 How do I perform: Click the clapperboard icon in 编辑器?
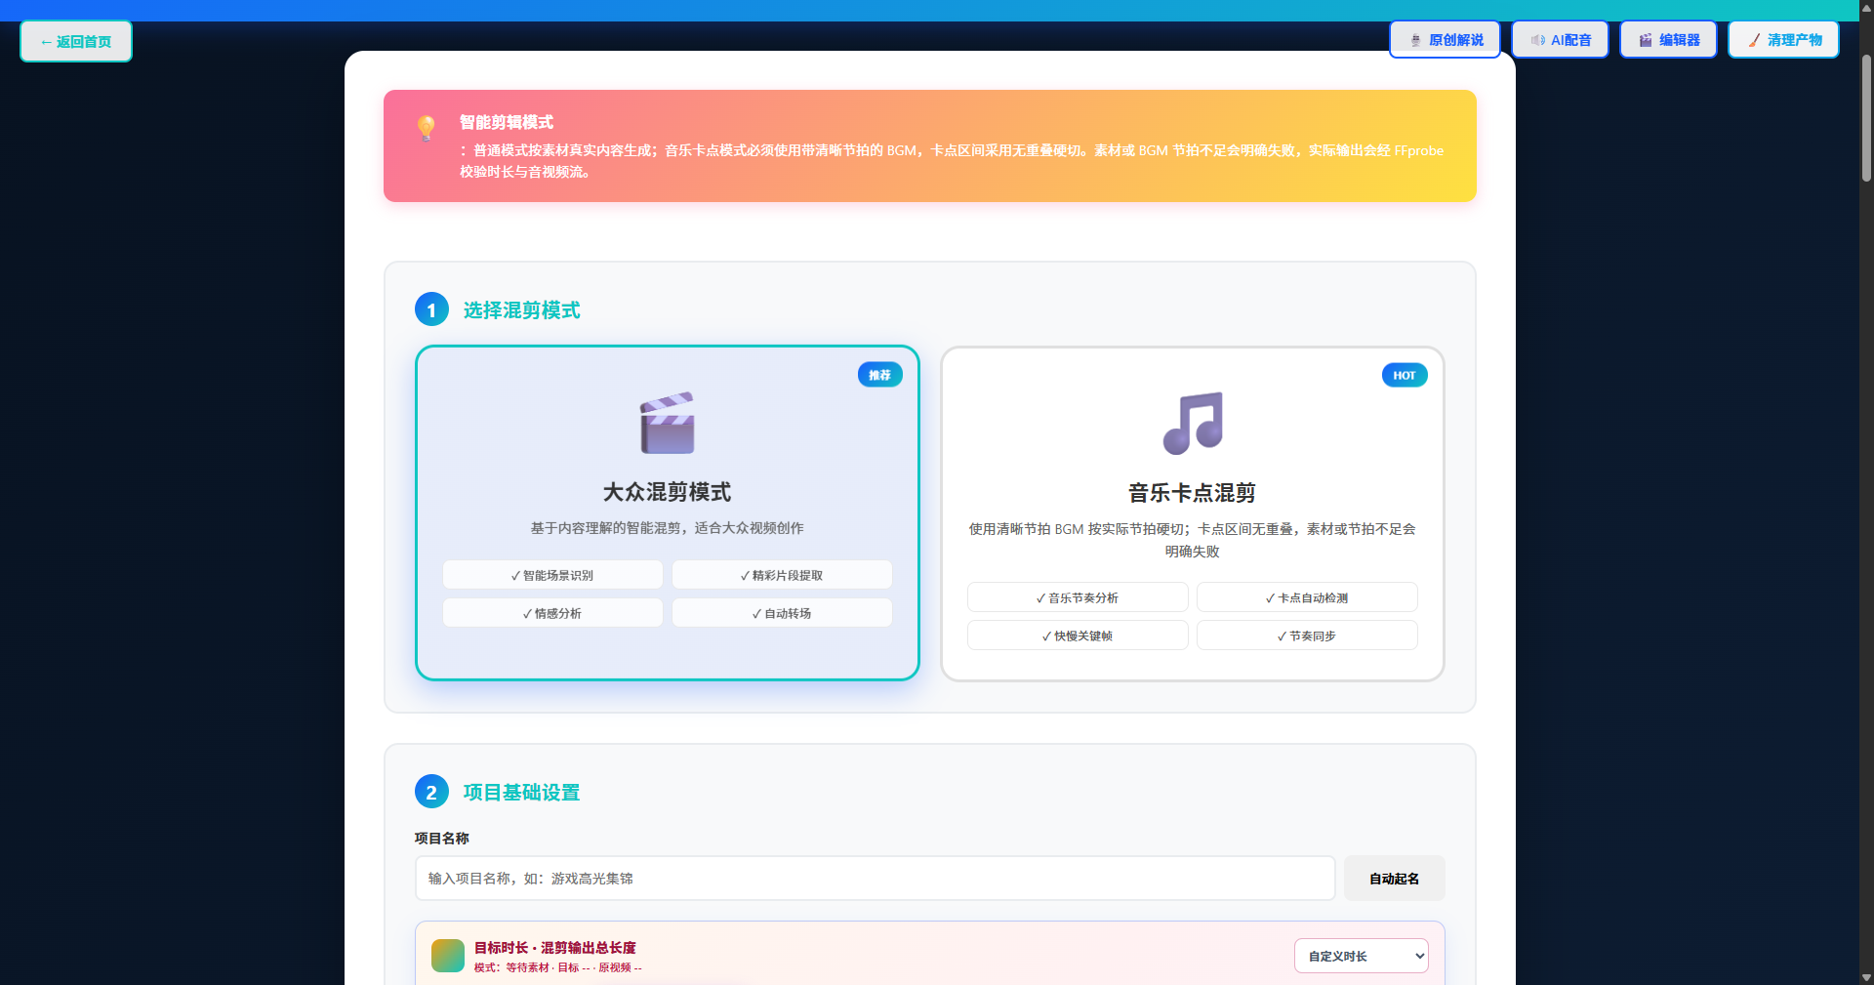(1646, 41)
